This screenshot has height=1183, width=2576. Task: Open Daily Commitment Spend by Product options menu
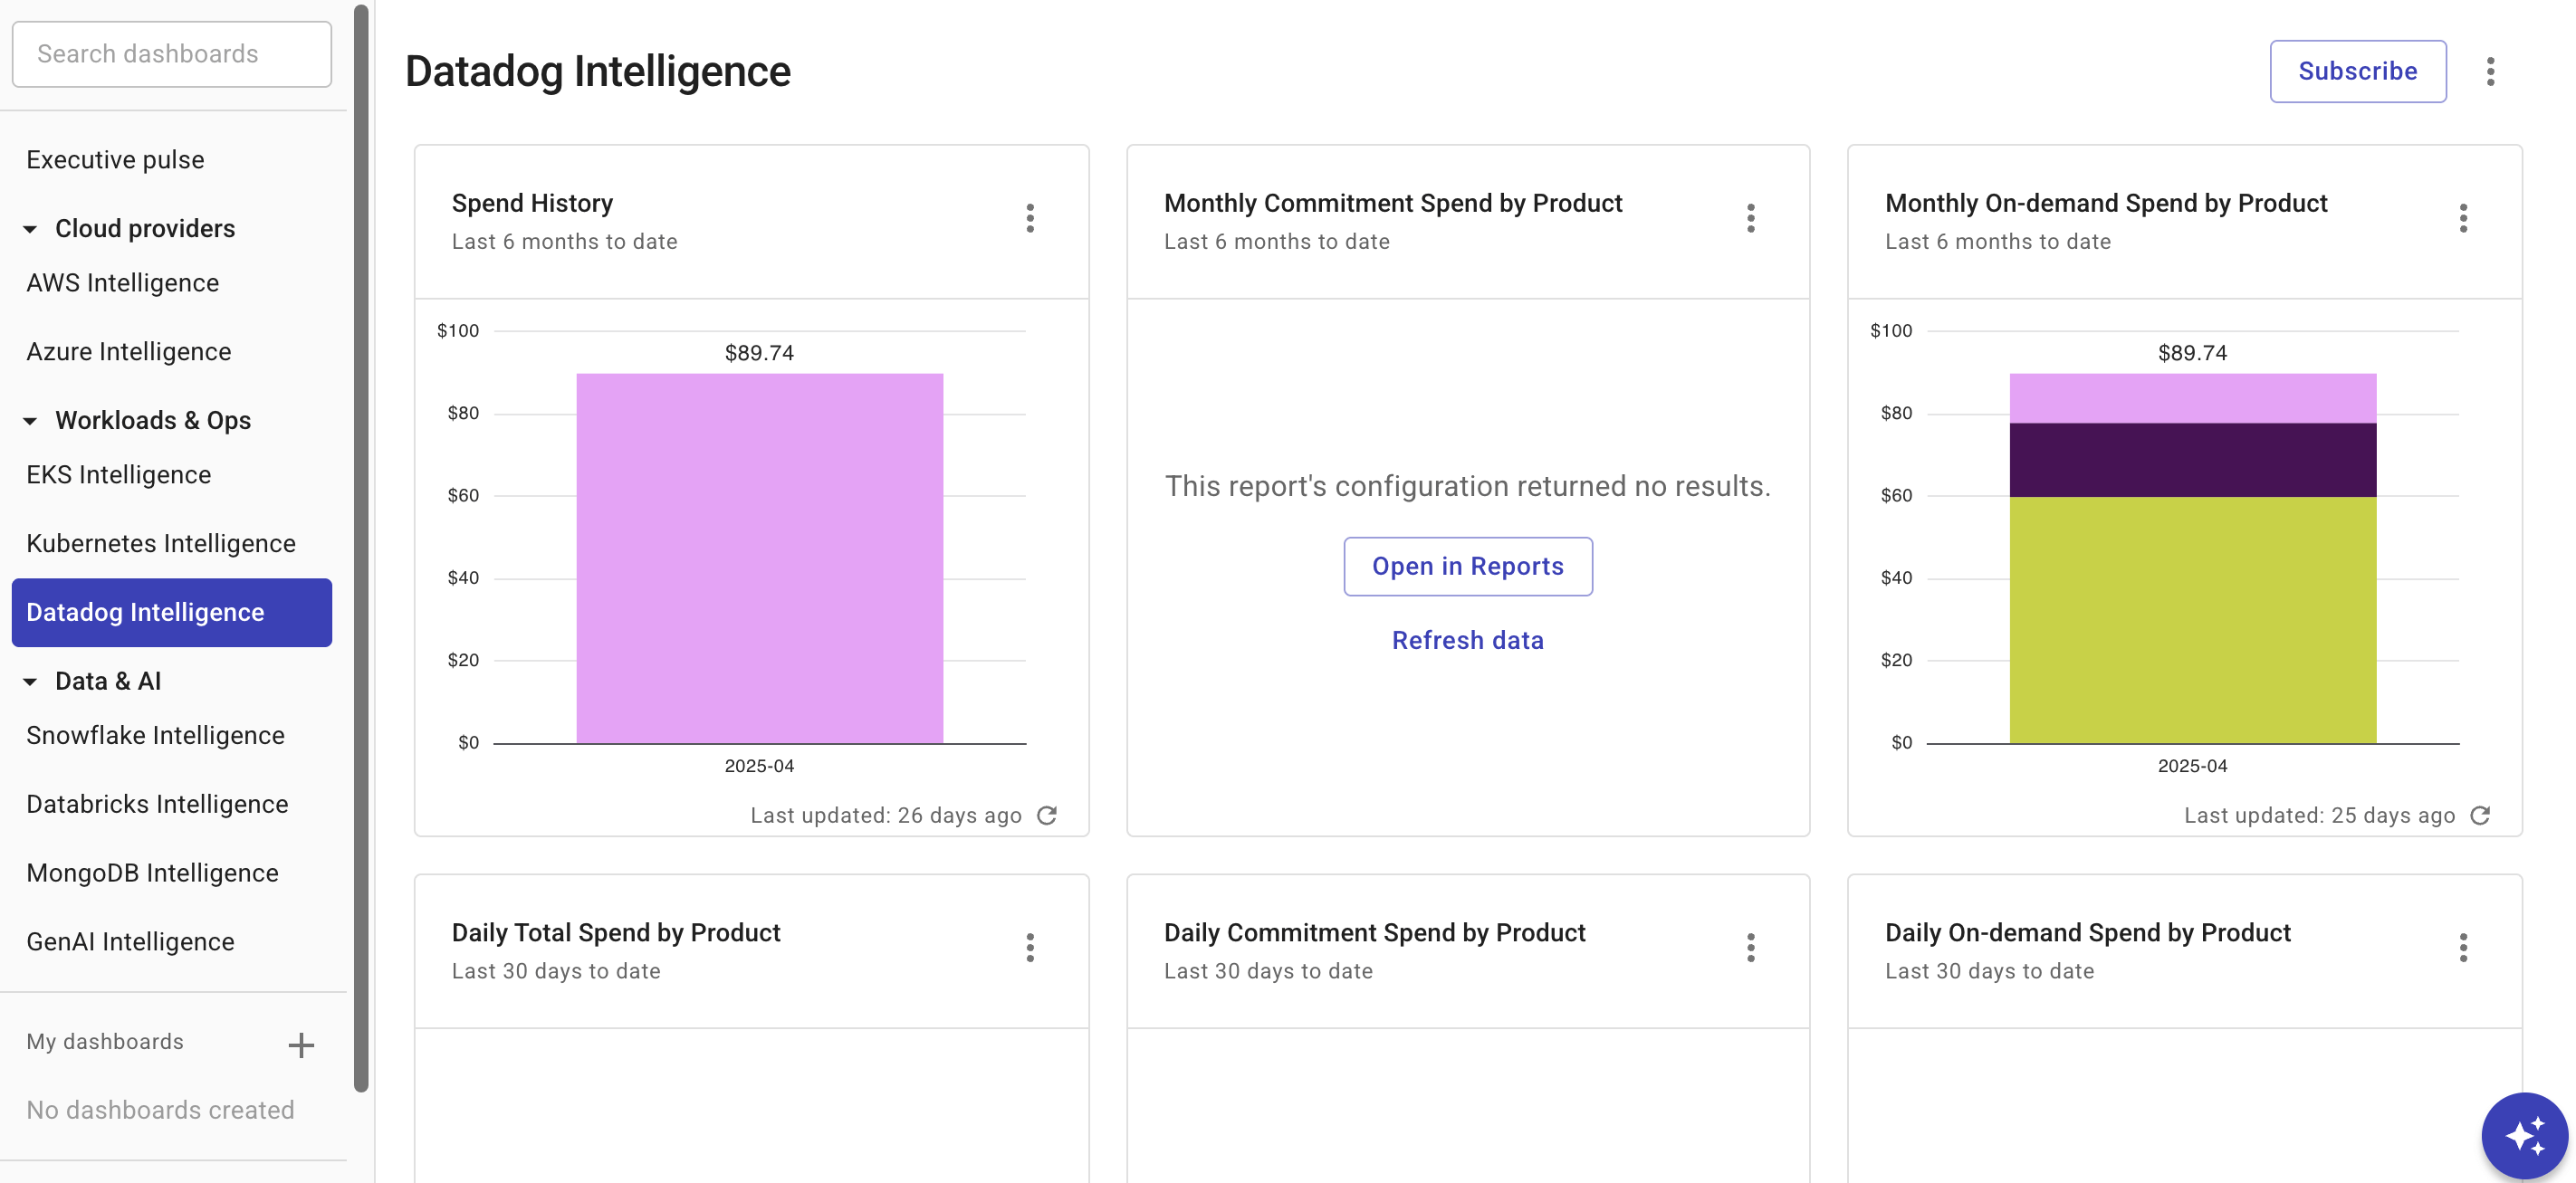pyautogui.click(x=1751, y=947)
